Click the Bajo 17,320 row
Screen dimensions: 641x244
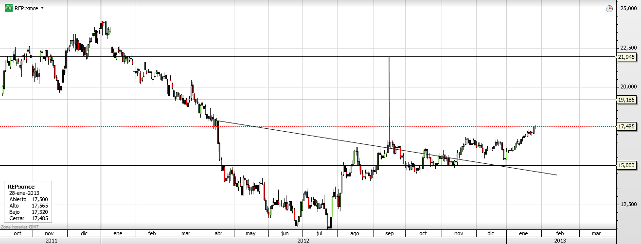coord(28,212)
